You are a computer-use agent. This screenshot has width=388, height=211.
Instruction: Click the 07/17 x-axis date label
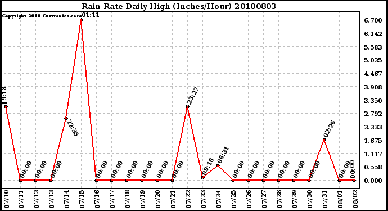(112, 199)
